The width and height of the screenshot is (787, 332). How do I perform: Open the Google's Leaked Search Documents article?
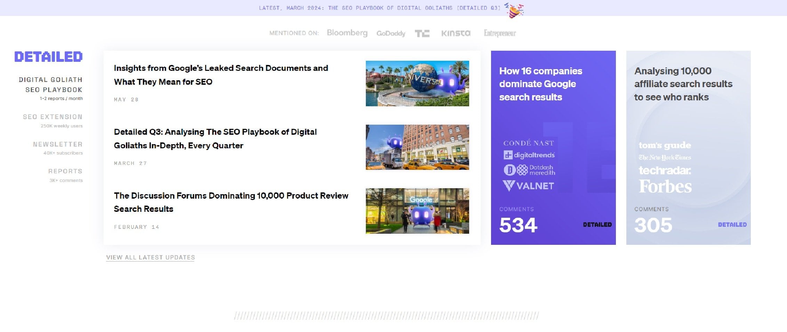click(x=221, y=75)
